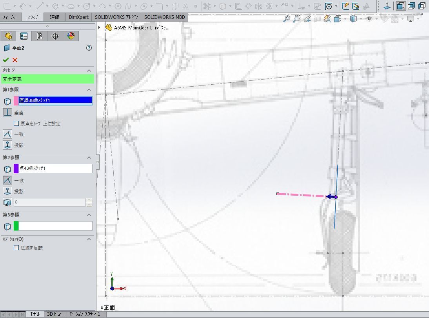Collapse the 第1参照 section
The width and height of the screenshot is (429, 318).
89,90
